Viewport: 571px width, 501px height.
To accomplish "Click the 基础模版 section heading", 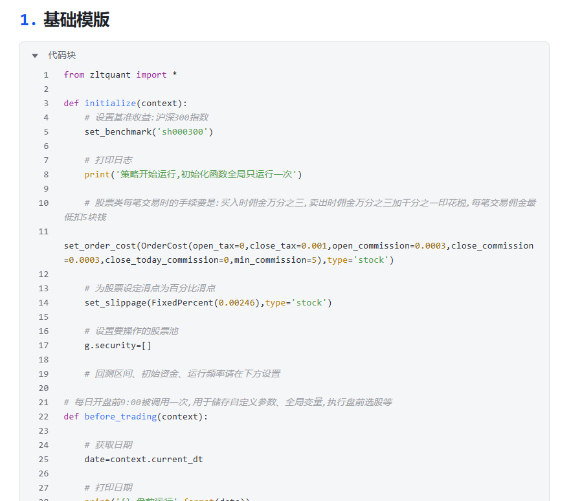I will click(x=76, y=20).
